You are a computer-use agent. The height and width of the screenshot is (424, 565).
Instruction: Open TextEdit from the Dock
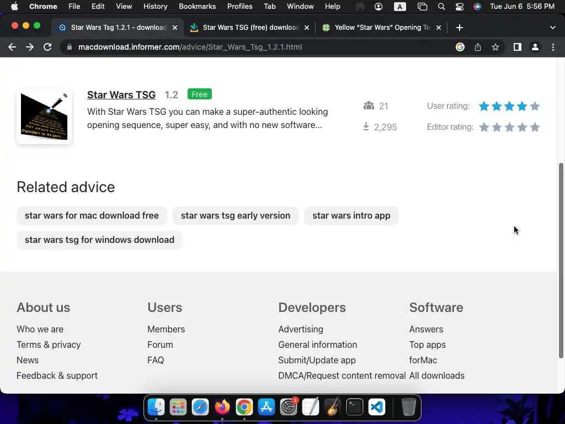[311, 407]
